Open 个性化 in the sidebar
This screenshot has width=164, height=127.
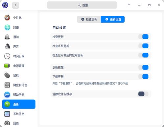click(19, 18)
